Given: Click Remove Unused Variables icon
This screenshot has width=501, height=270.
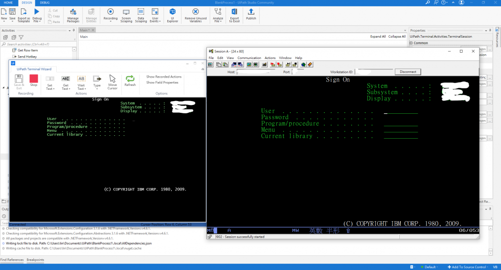Looking at the screenshot, I should pos(196,12).
